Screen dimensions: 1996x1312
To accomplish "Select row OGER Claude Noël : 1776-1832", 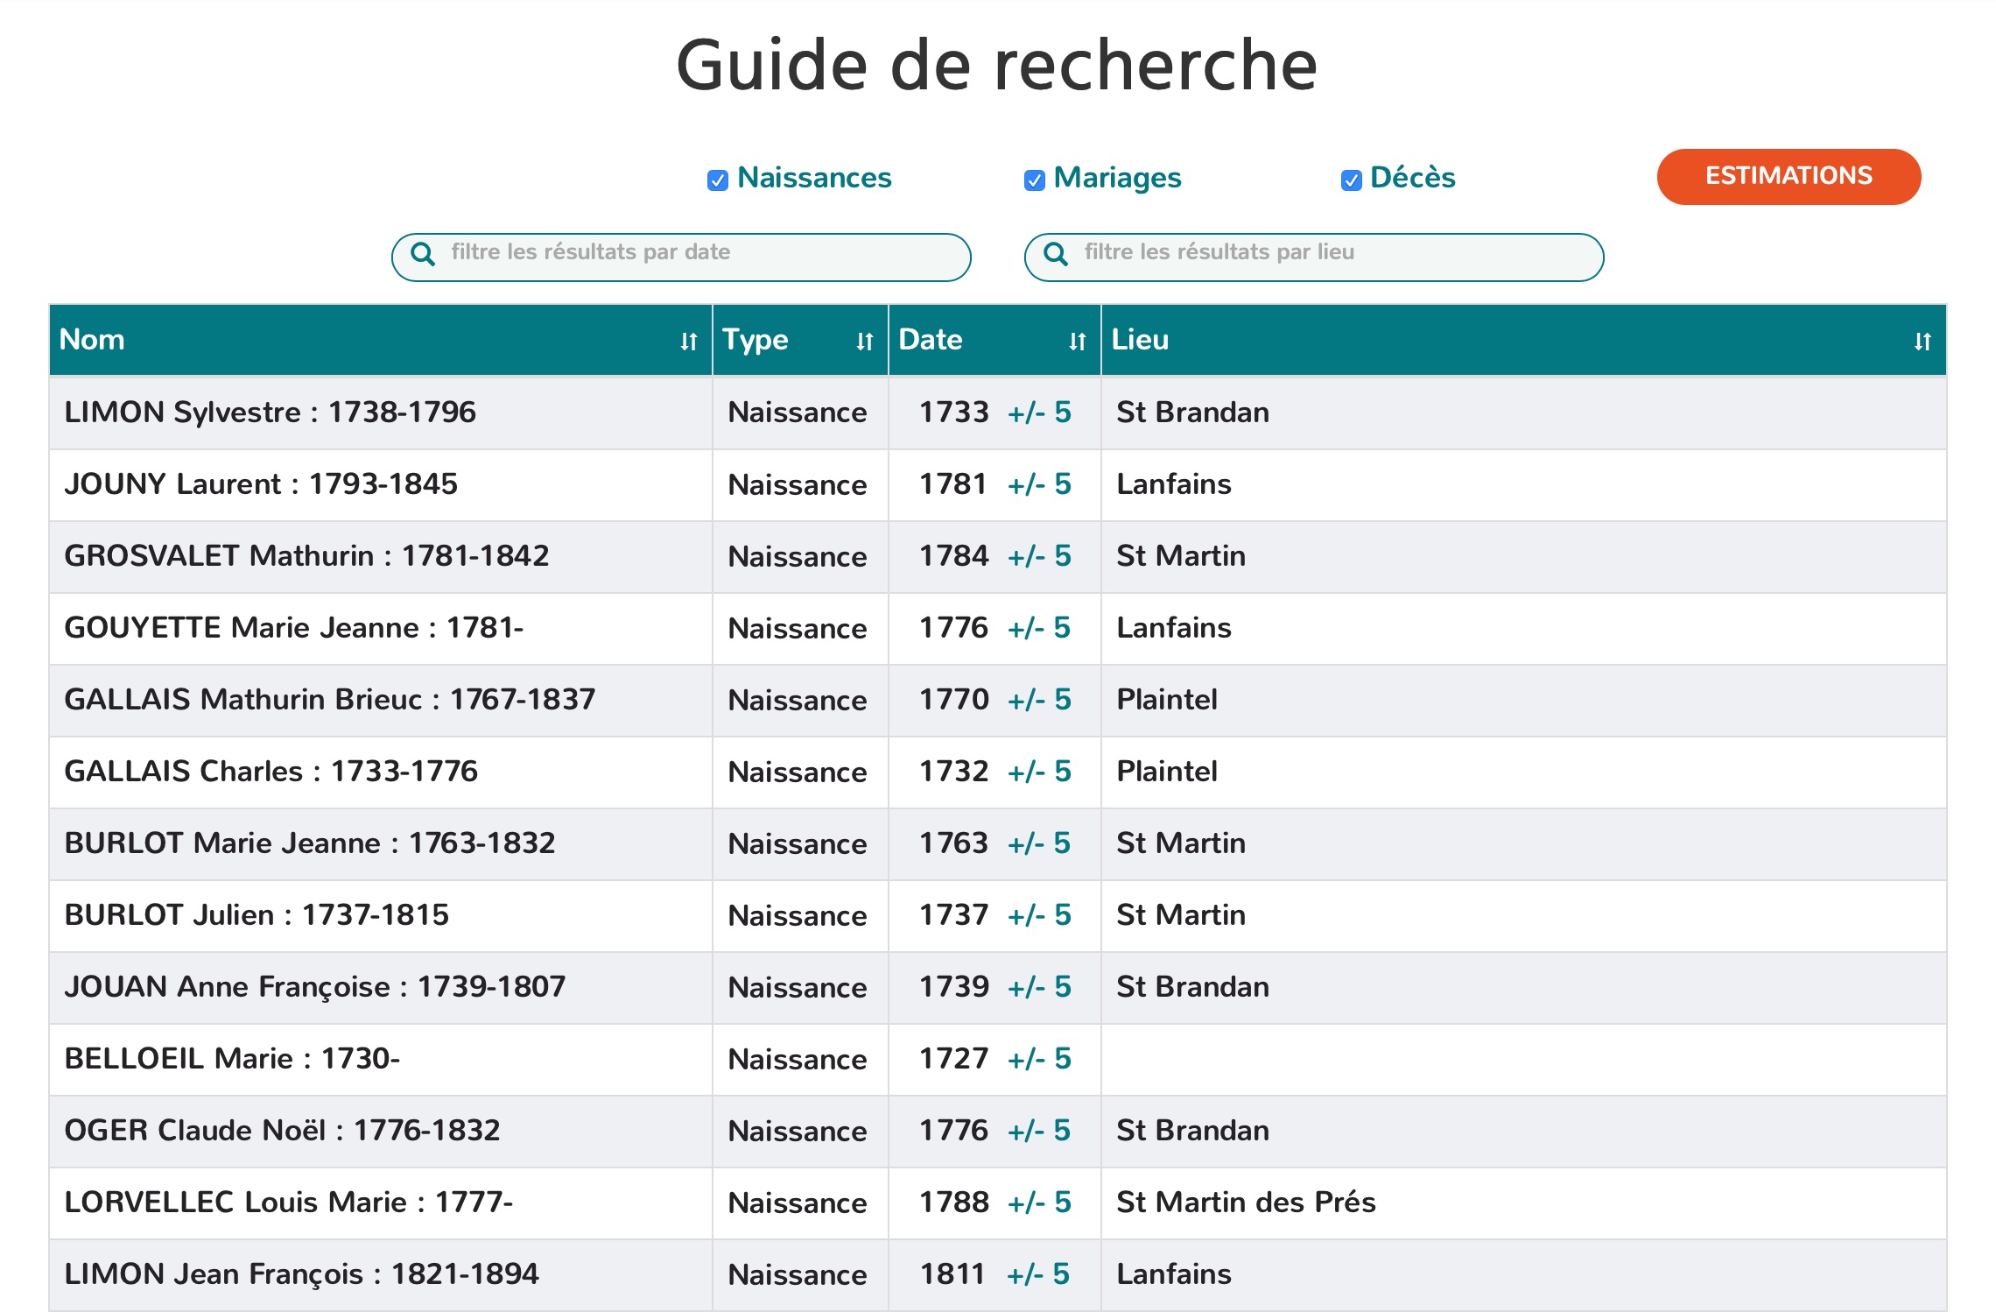I will (x=998, y=1131).
